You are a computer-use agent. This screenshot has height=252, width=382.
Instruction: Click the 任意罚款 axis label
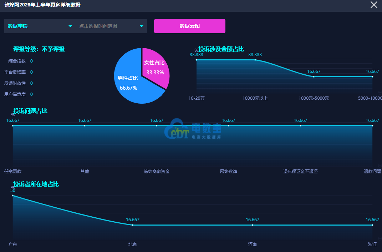pos(13,172)
